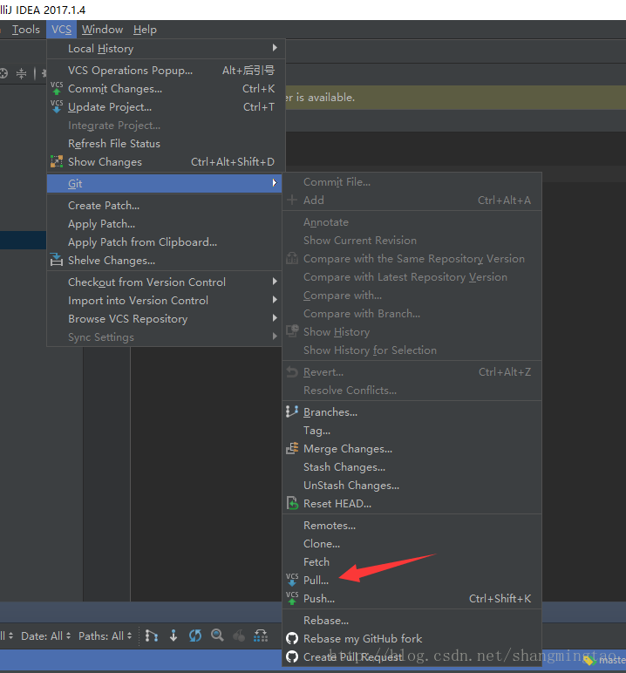The width and height of the screenshot is (626, 673).
Task: Expand the Sync Settings submenu
Action: tap(165, 336)
